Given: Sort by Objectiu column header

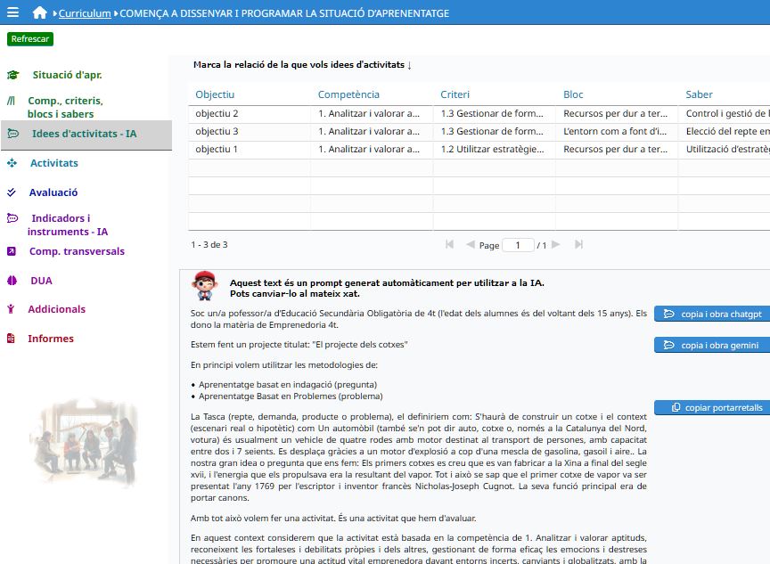Looking at the screenshot, I should [x=215, y=94].
